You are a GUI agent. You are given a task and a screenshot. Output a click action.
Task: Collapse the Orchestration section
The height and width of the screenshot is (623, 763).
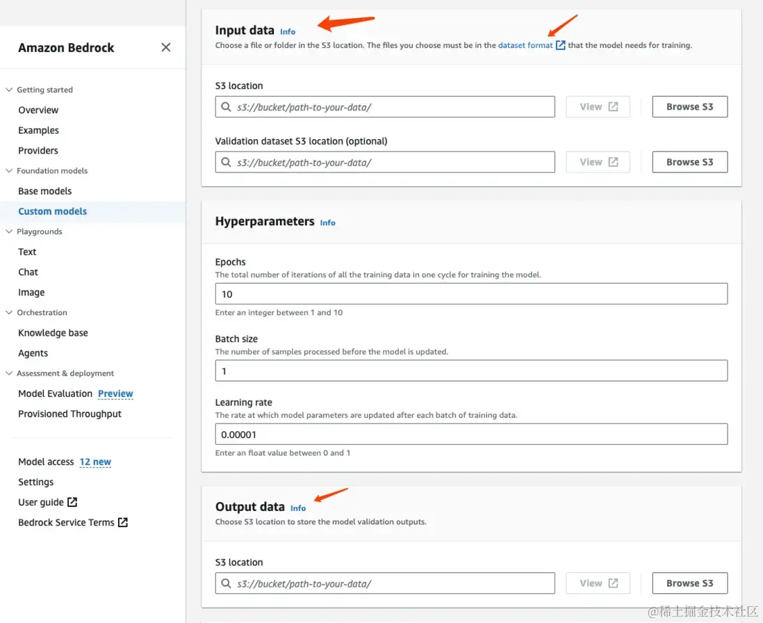[9, 313]
